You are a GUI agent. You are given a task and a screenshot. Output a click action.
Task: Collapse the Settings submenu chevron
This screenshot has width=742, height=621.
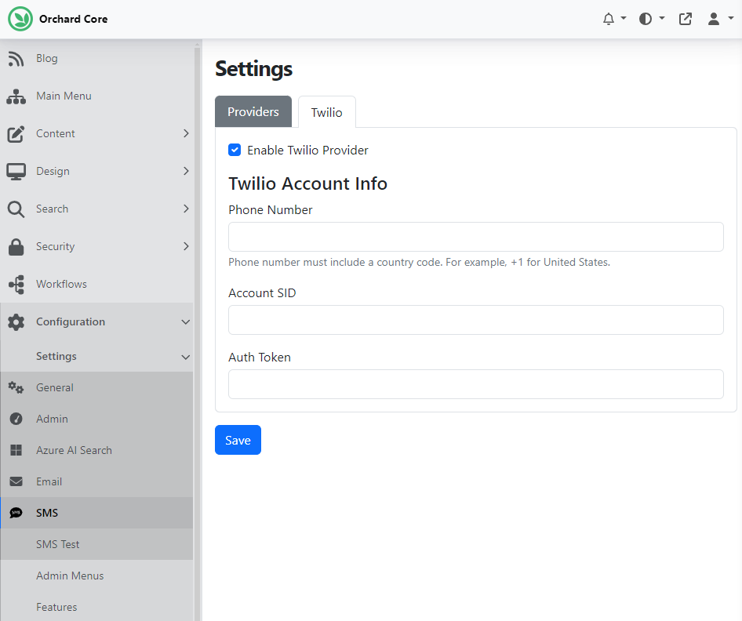tap(185, 357)
